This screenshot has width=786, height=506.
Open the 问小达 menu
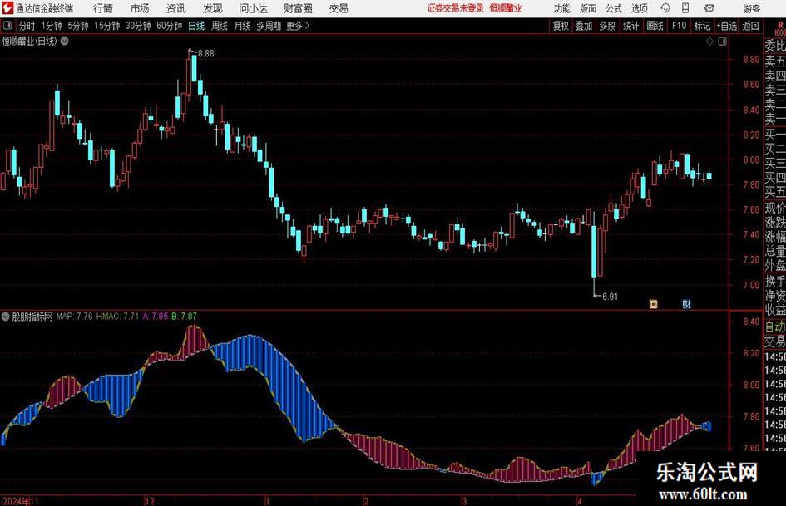[x=253, y=8]
